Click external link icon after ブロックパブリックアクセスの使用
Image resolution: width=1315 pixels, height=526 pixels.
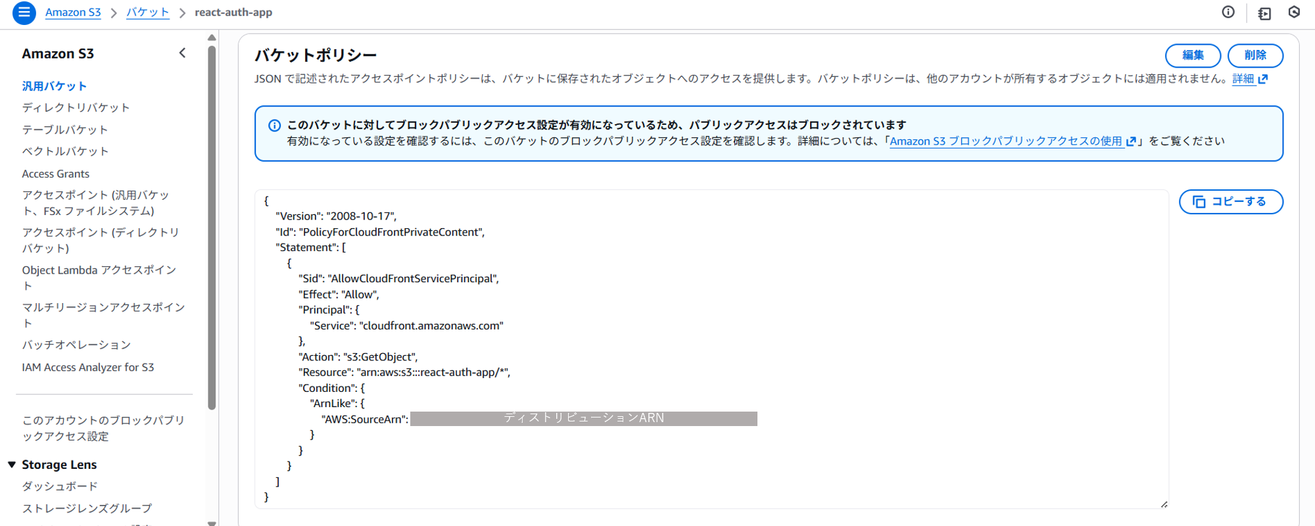(1131, 141)
